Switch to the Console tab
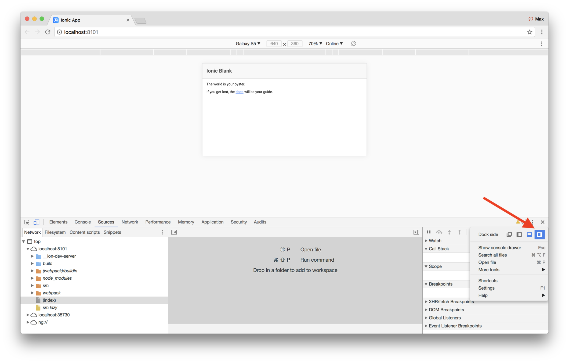 (x=83, y=222)
